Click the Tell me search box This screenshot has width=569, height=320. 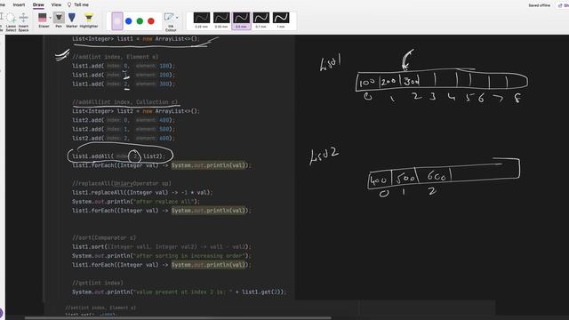[81, 4]
